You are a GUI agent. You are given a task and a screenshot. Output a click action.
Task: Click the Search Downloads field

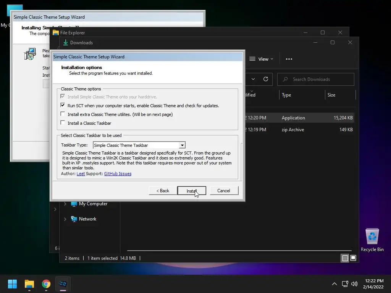[x=315, y=79]
